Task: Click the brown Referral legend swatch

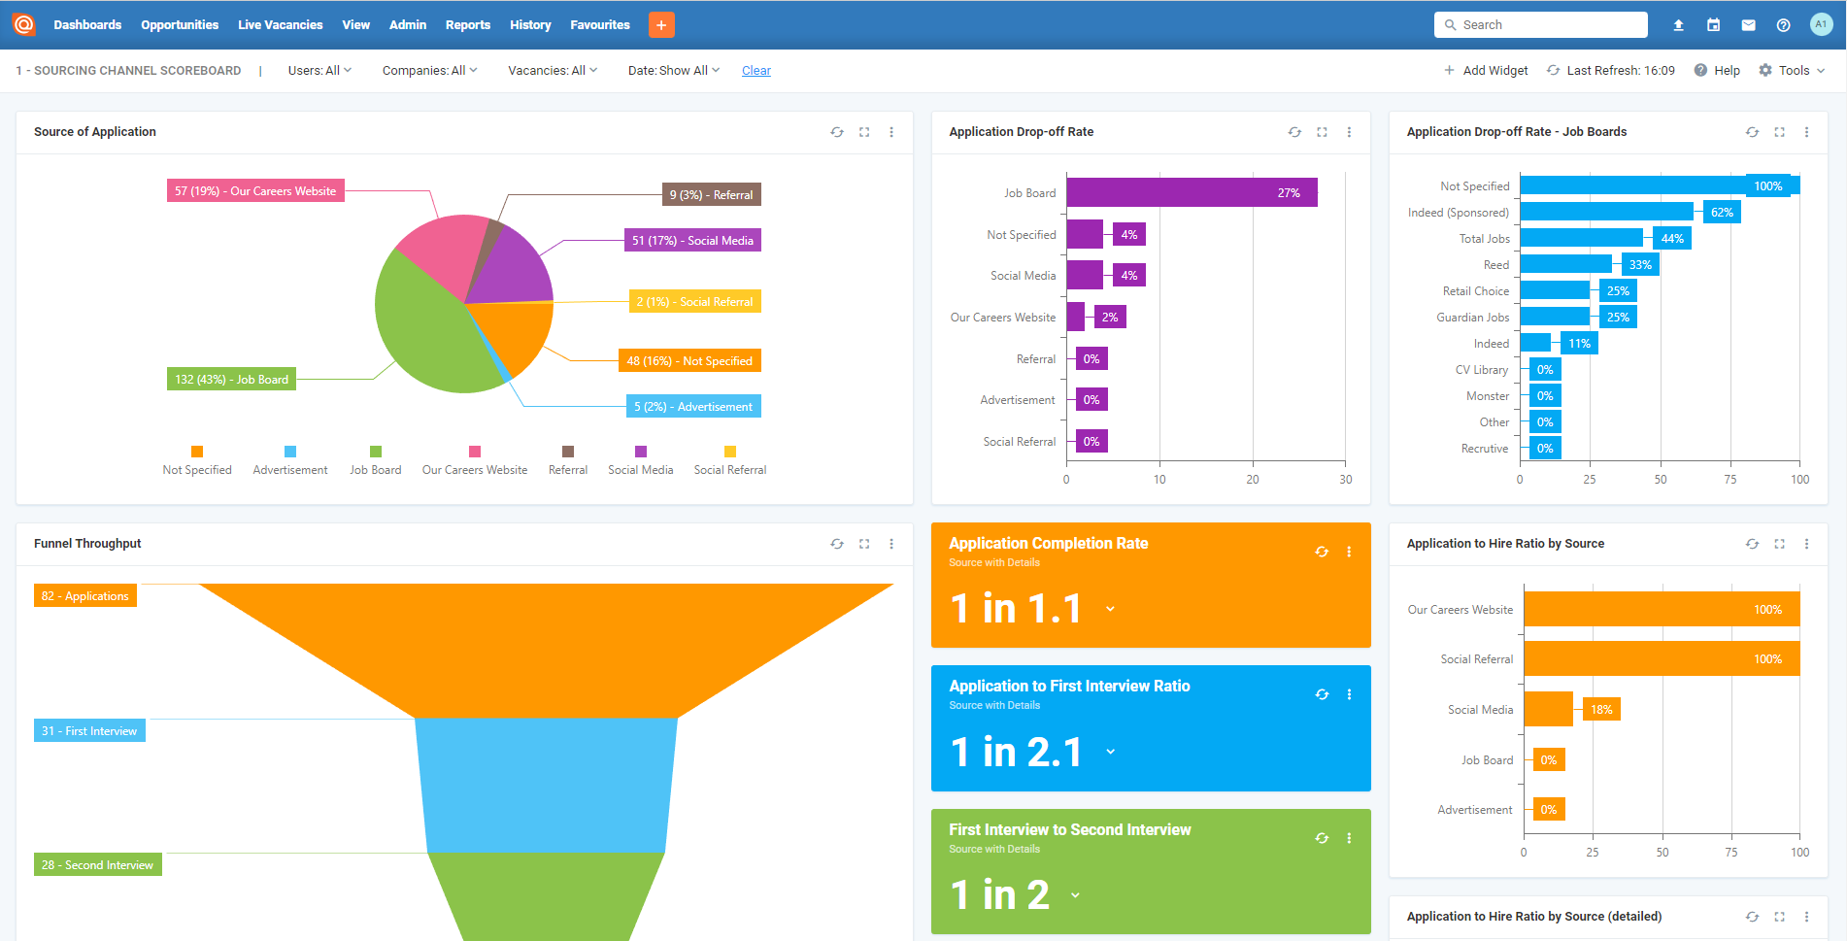Action: point(568,452)
